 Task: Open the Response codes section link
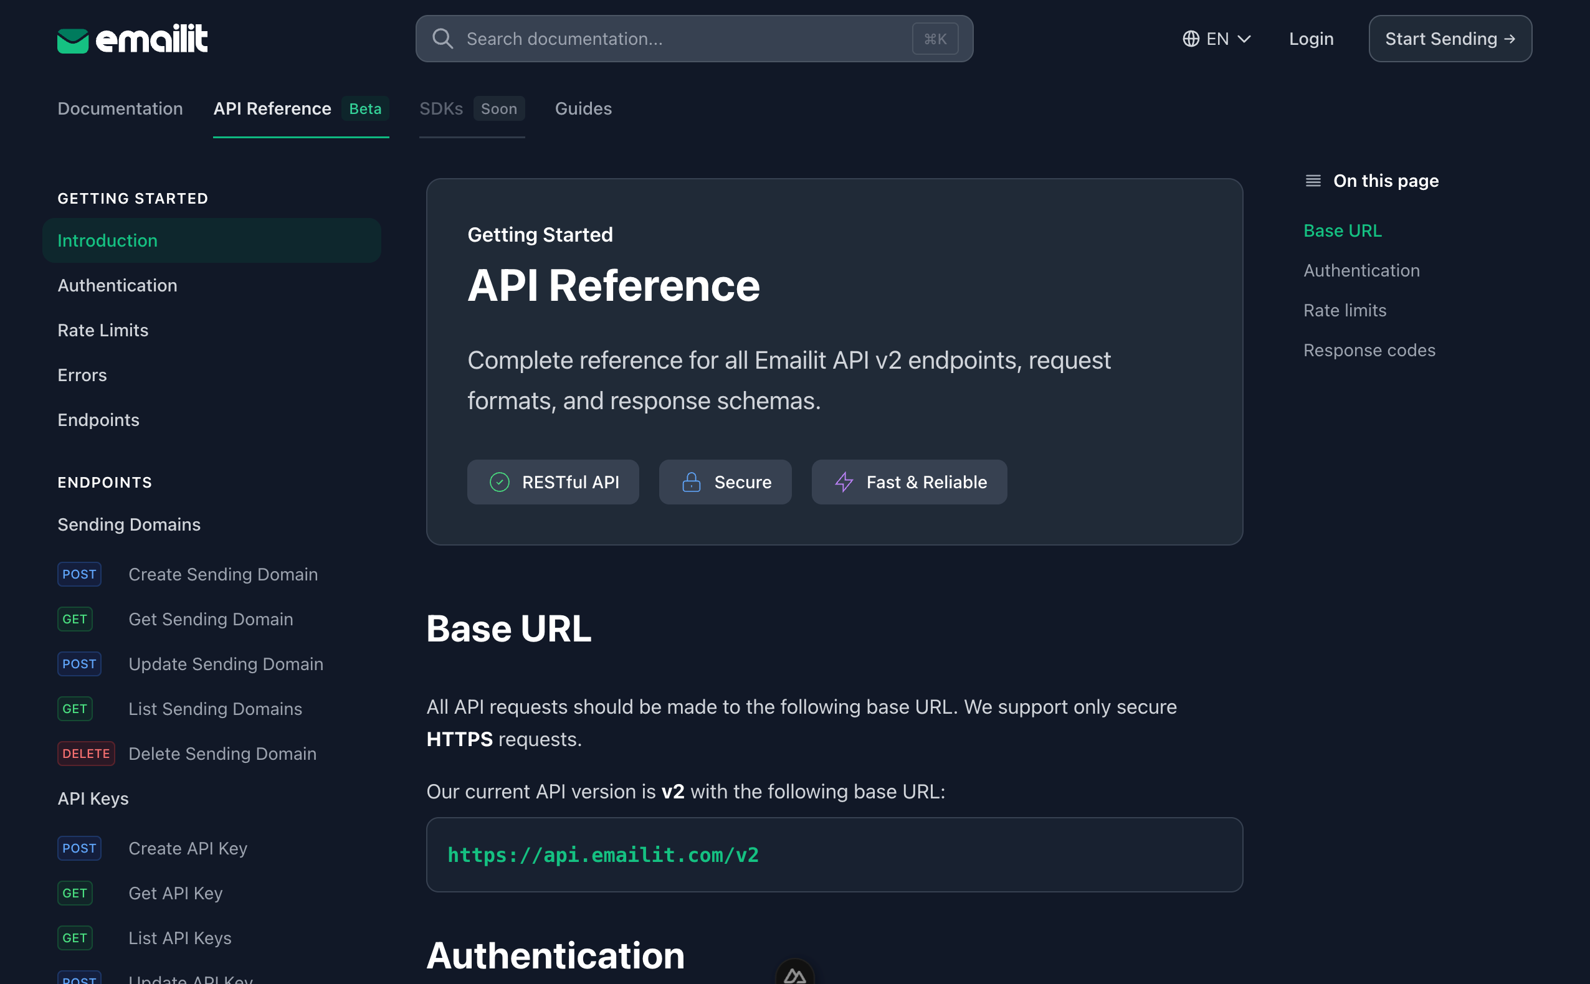[x=1369, y=349]
